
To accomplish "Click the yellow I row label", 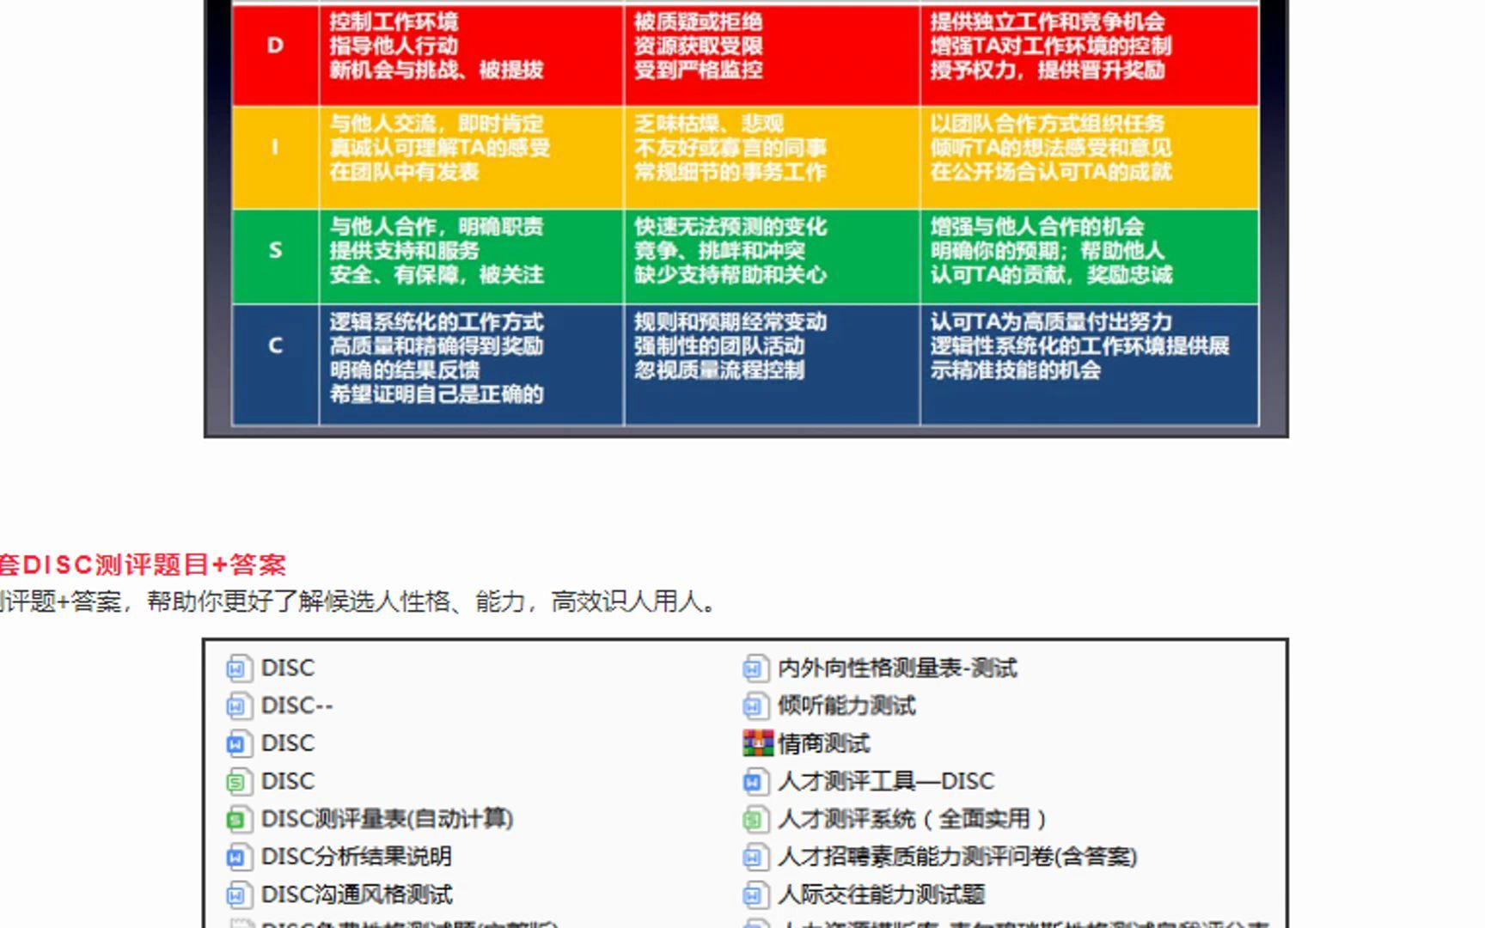I will [275, 148].
